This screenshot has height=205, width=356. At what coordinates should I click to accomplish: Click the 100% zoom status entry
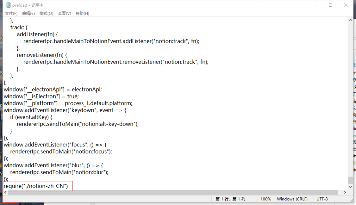pyautogui.click(x=266, y=199)
